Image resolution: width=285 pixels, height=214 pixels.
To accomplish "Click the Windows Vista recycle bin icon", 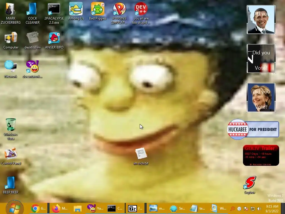I will tap(11, 129).
